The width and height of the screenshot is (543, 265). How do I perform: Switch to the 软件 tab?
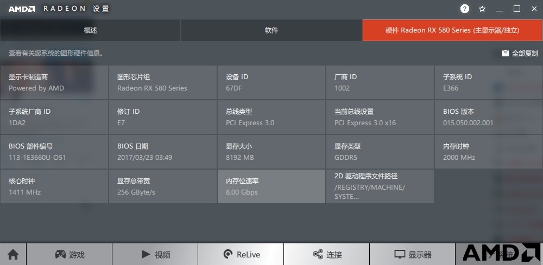(x=271, y=30)
